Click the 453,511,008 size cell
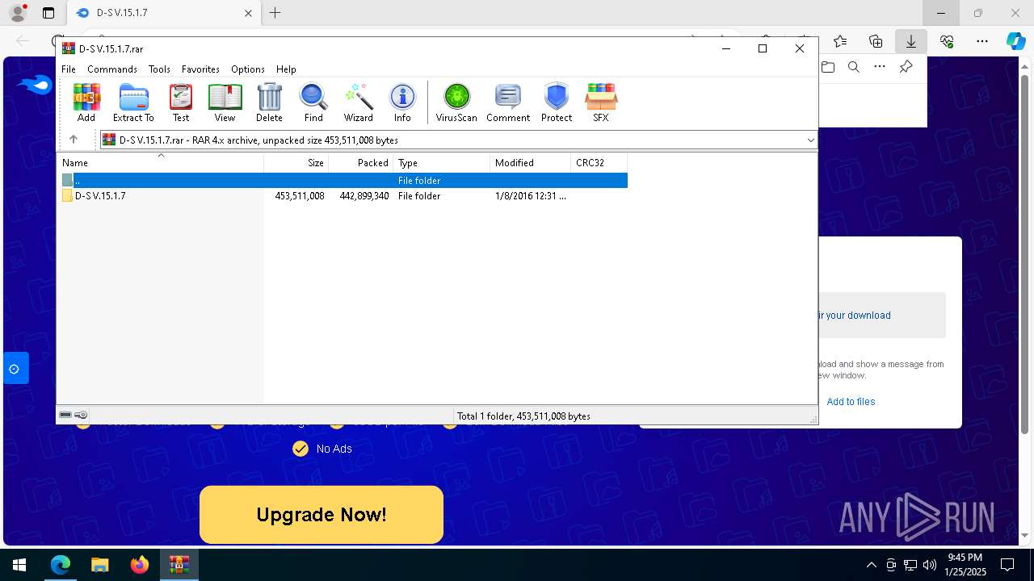This screenshot has height=581, width=1034. click(300, 196)
